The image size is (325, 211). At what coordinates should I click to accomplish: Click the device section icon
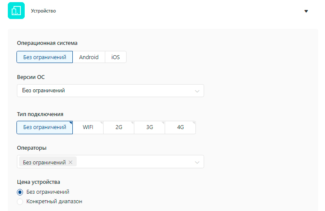pos(16,11)
